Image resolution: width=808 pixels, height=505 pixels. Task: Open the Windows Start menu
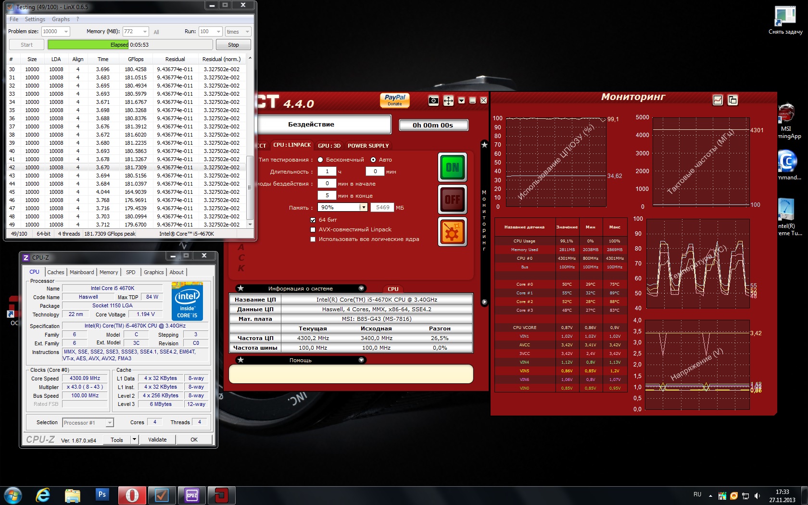[13, 495]
